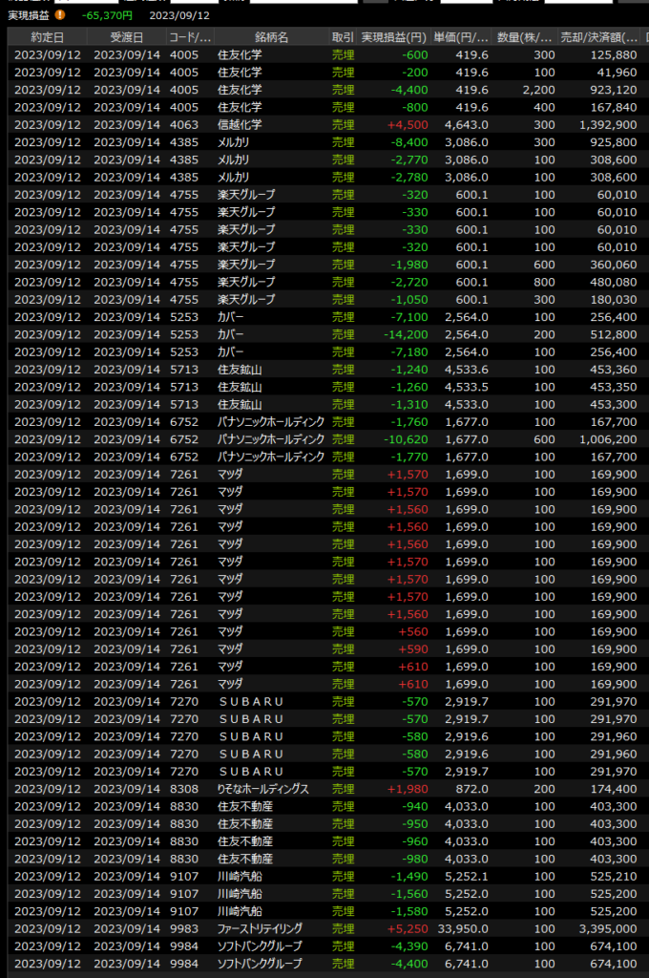The height and width of the screenshot is (978, 649).
Task: Click the 売却/決済額 column header
Action: point(599,36)
